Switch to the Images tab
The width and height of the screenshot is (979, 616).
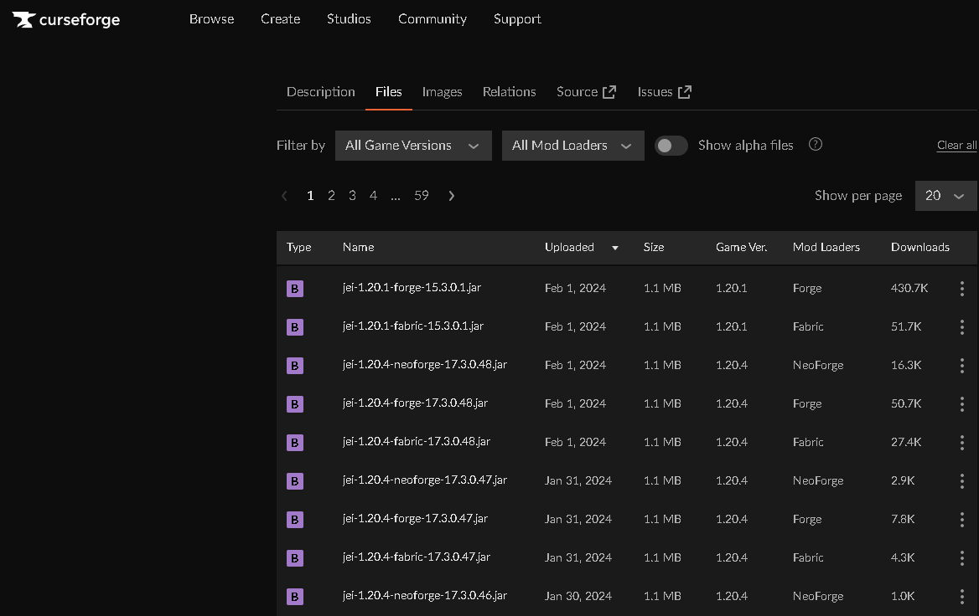[442, 91]
